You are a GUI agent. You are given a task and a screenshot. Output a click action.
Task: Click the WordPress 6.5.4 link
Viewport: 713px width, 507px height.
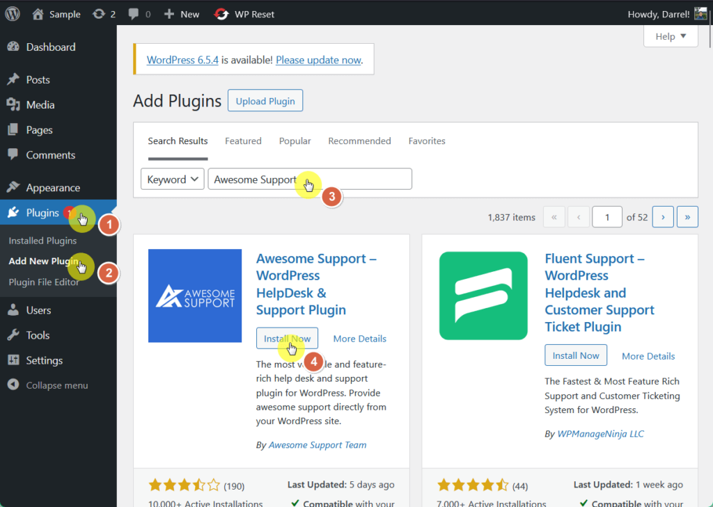click(x=182, y=60)
